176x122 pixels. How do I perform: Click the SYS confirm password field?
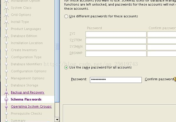tap(162, 34)
